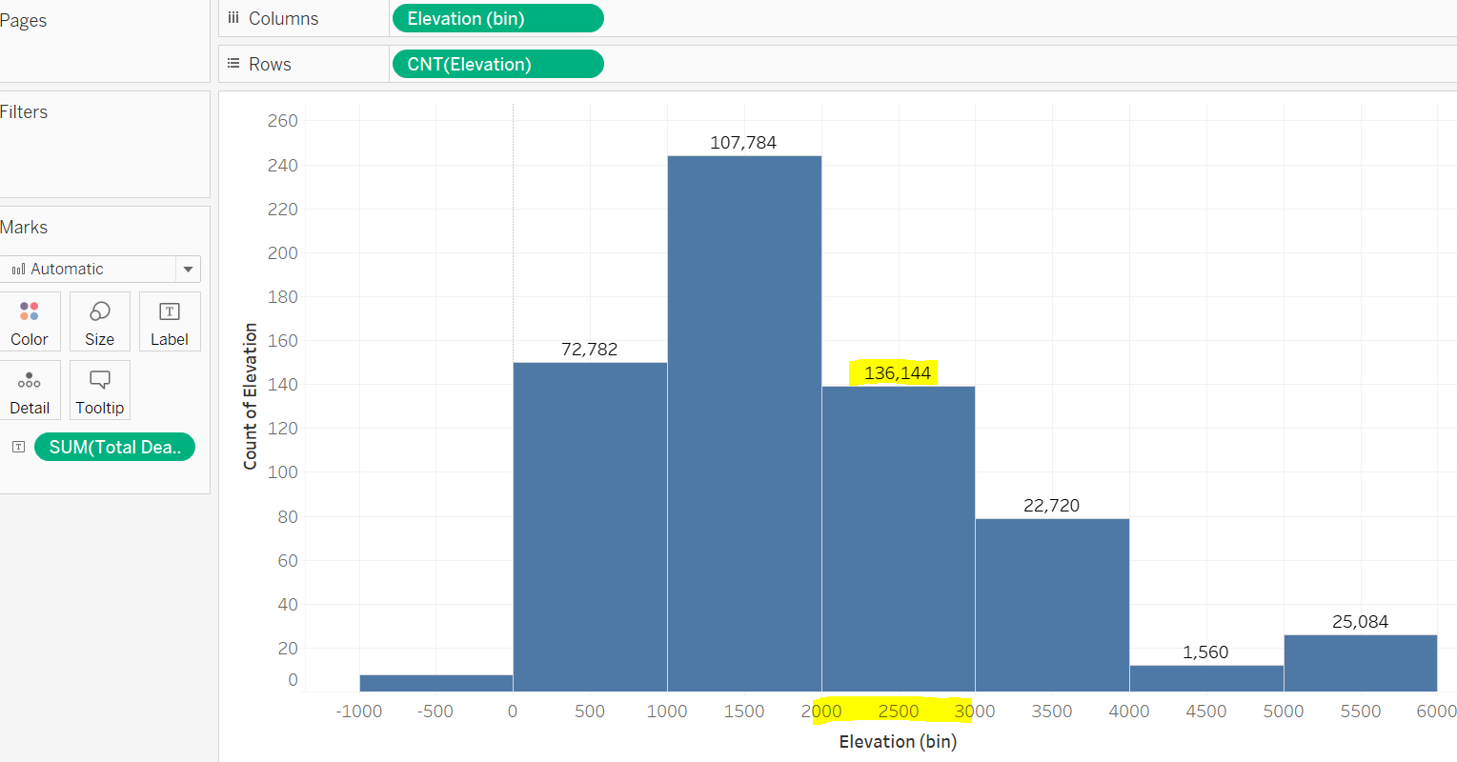Select the Color mark icon

[x=30, y=321]
